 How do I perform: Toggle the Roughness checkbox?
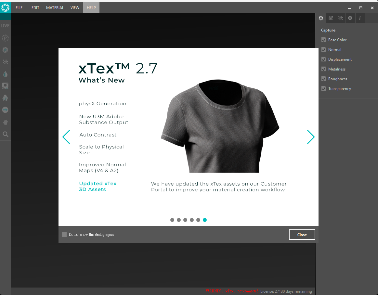tap(324, 79)
